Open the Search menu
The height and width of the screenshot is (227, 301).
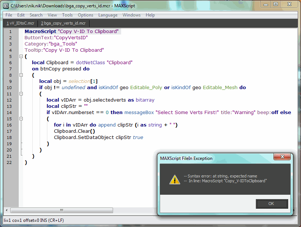(36, 15)
